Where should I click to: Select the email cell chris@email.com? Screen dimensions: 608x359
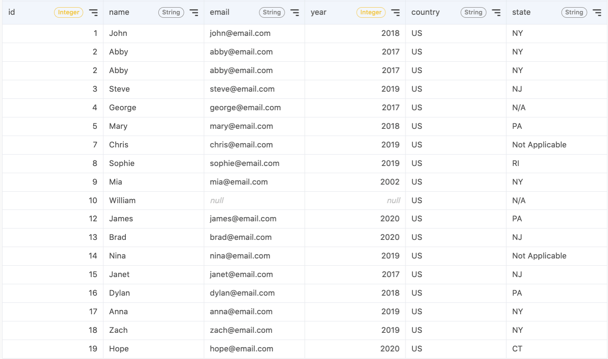point(254,145)
